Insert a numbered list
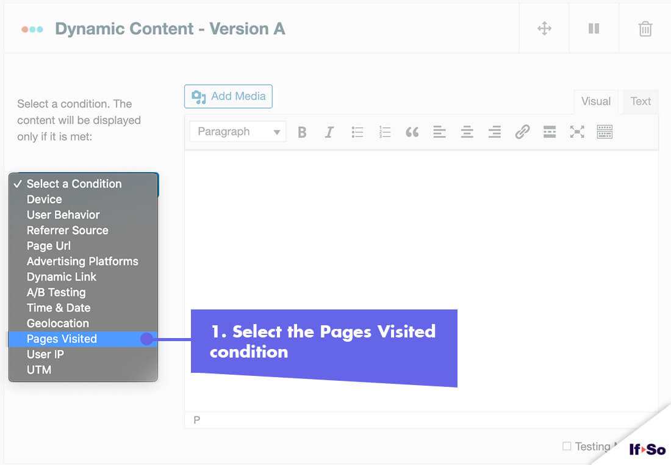The width and height of the screenshot is (671, 465). coord(385,132)
